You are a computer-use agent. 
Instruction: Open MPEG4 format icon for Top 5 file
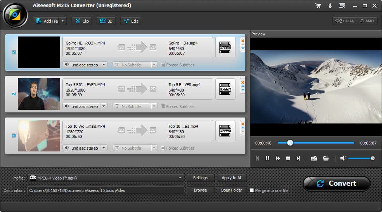click(x=225, y=89)
